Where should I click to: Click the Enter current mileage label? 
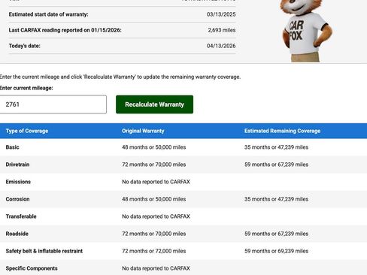tap(26, 88)
